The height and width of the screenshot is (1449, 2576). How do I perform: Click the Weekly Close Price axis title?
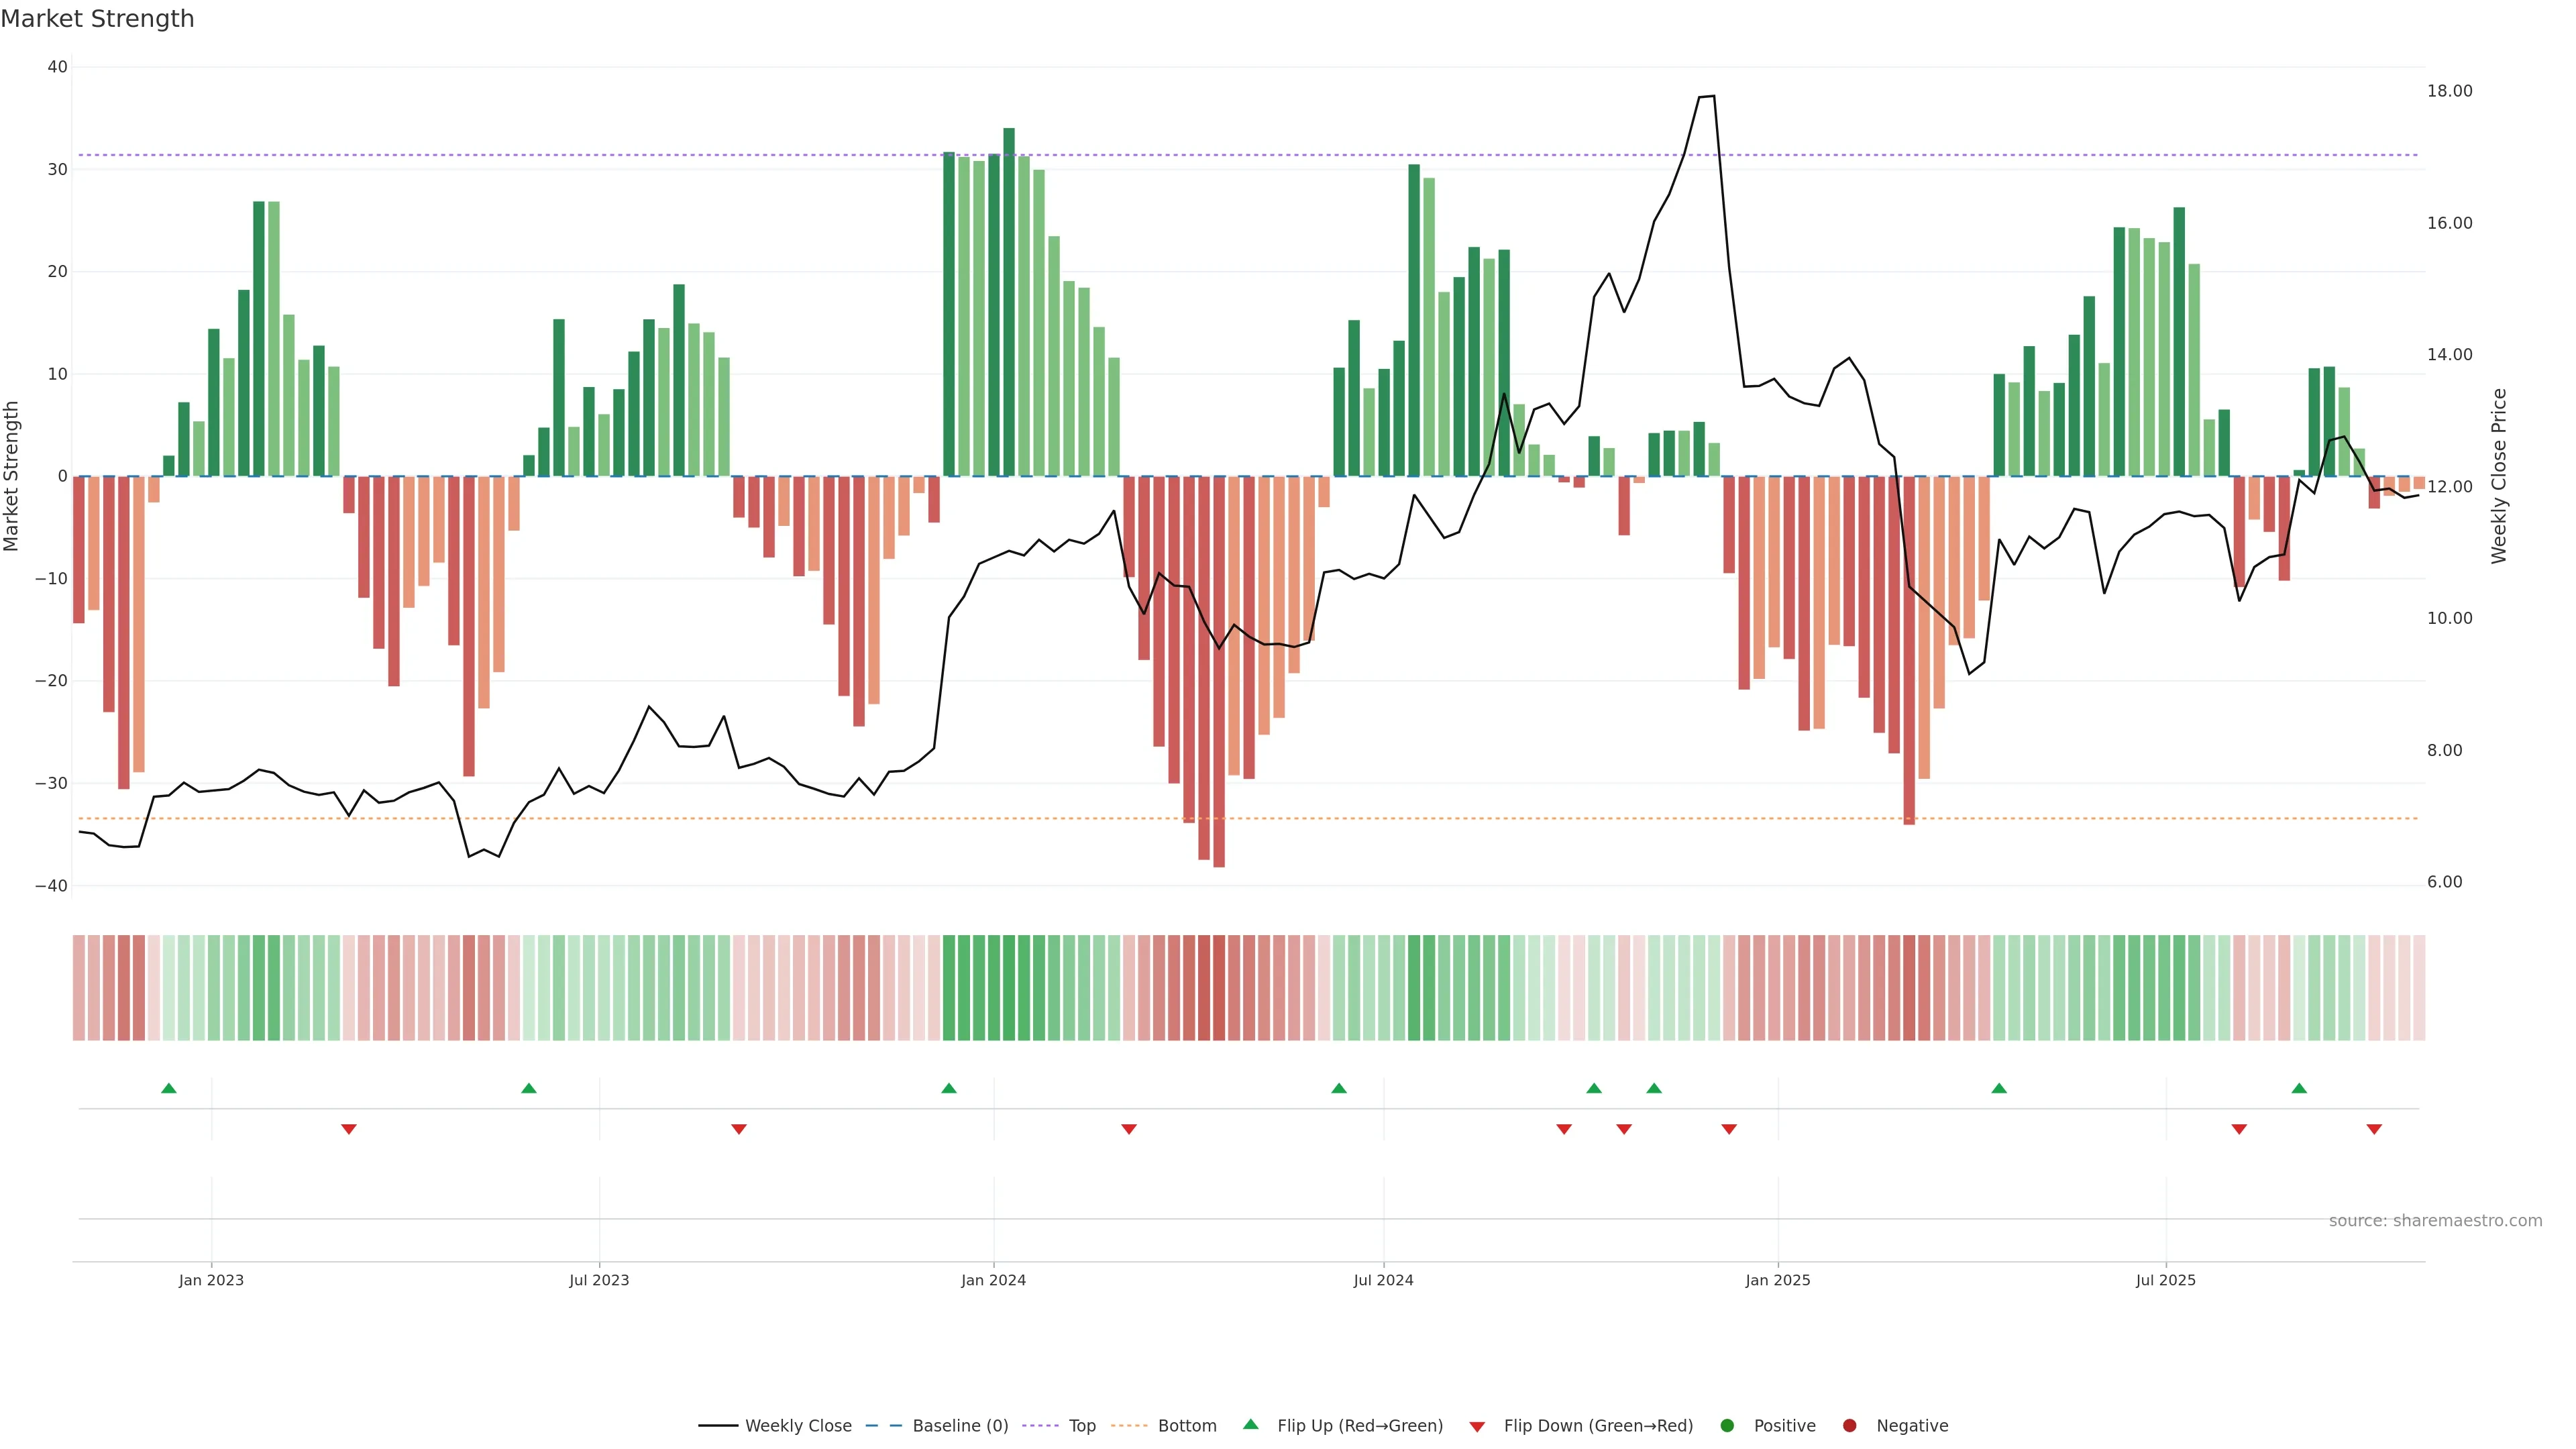click(2499, 476)
